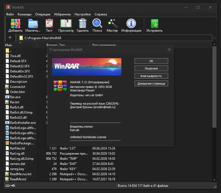Select the RarFiles.lst file row
221x193 pixels.
click(x=61, y=149)
